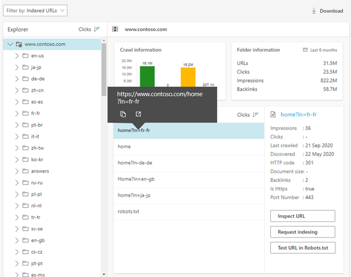Click the pt-pt folder icon

pos(25,263)
